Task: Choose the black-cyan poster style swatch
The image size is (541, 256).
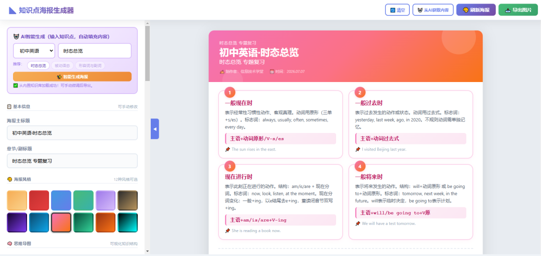Action: [x=128, y=222]
